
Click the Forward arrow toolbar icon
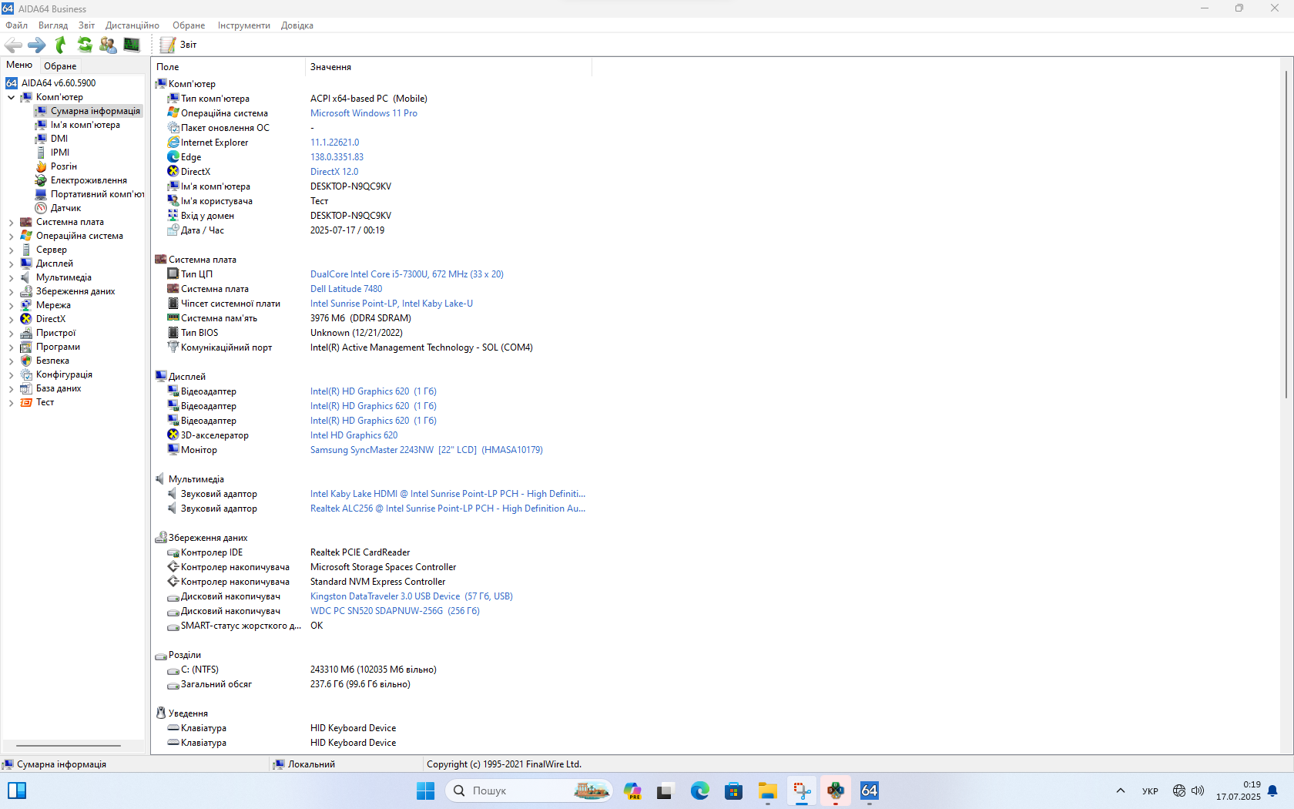click(x=36, y=45)
